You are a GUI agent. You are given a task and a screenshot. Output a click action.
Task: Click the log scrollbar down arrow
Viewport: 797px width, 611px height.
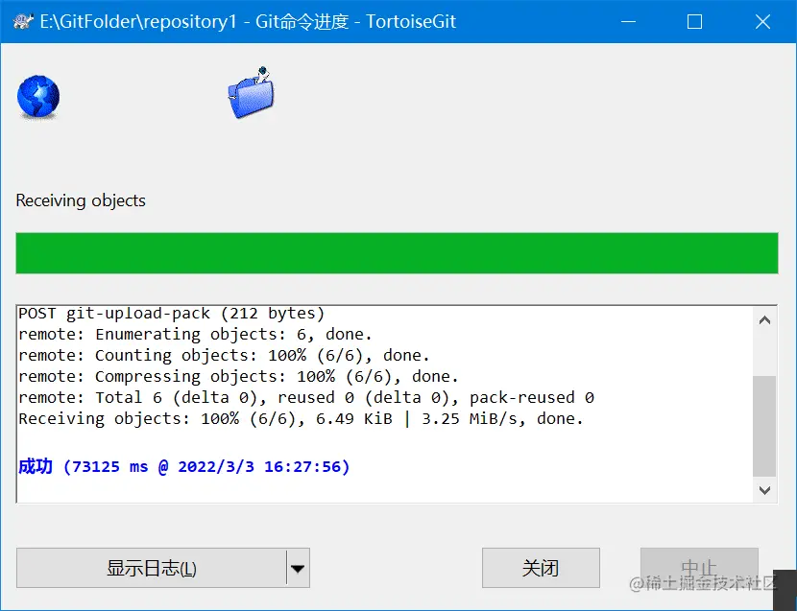tap(764, 490)
